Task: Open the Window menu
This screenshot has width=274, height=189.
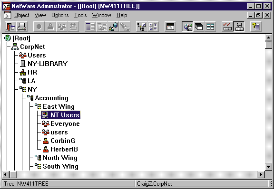Action: [101, 15]
